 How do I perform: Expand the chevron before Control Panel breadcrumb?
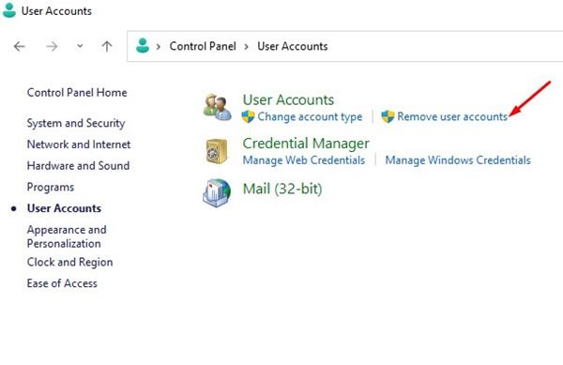pos(158,46)
